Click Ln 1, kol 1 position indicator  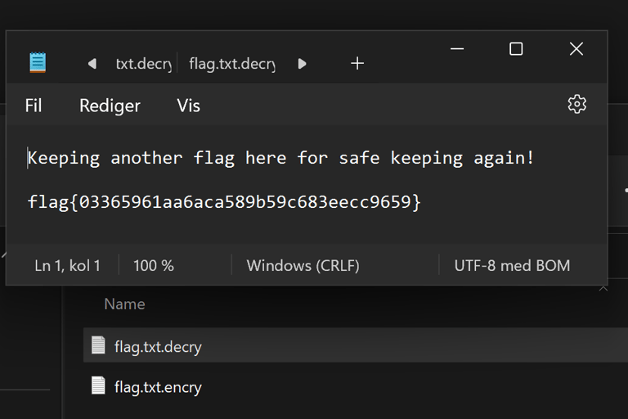point(67,265)
